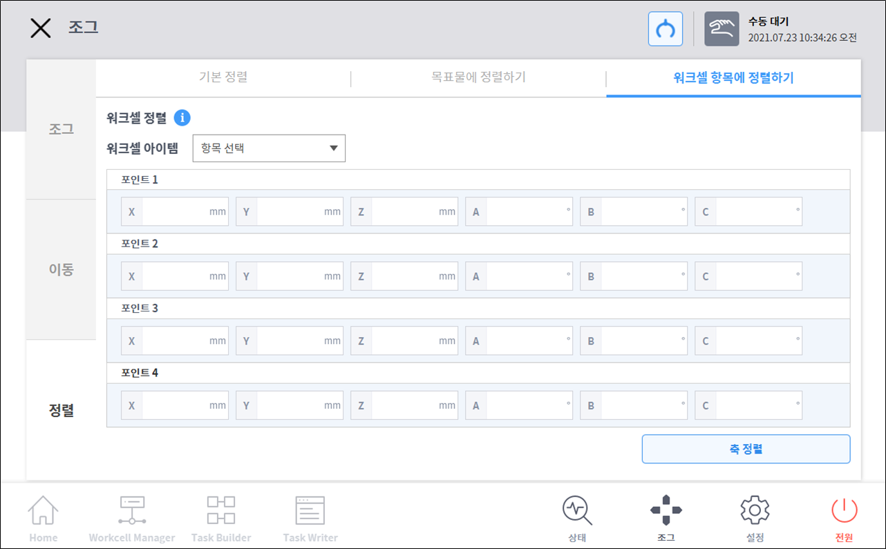Close the 조그 screen with X
The width and height of the screenshot is (886, 549).
(41, 28)
